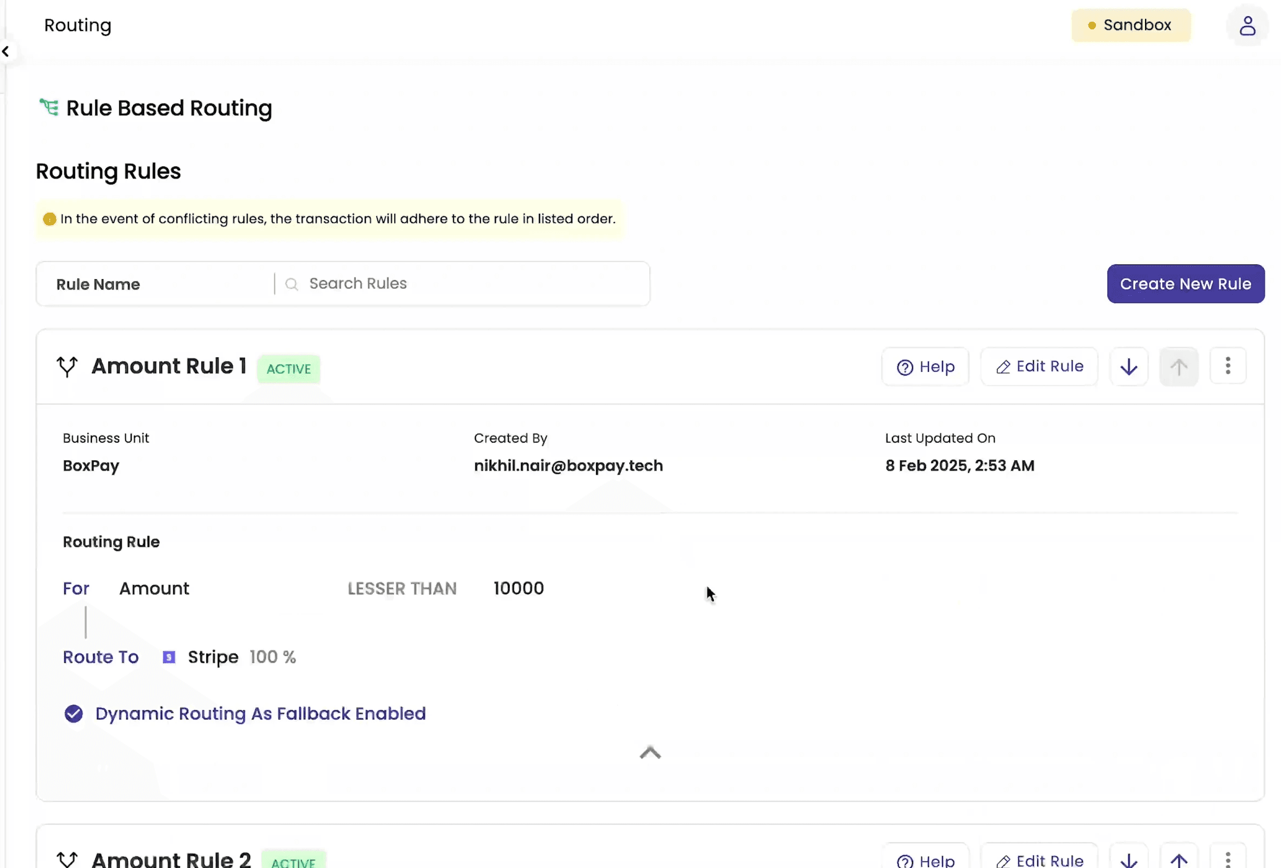
Task: Open more options for Amount Rule 1
Action: coord(1228,365)
